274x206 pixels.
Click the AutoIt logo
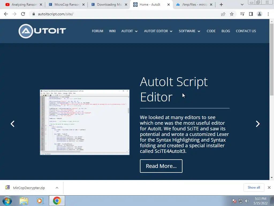(x=42, y=31)
